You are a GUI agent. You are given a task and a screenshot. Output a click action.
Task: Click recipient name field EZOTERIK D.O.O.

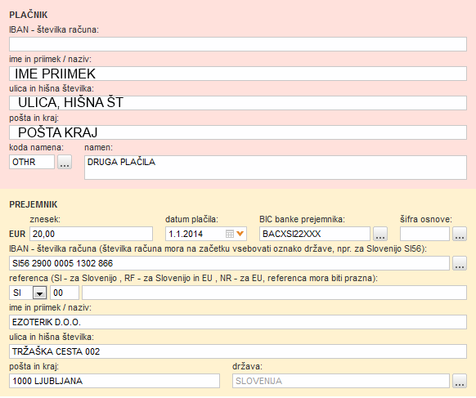click(238, 322)
